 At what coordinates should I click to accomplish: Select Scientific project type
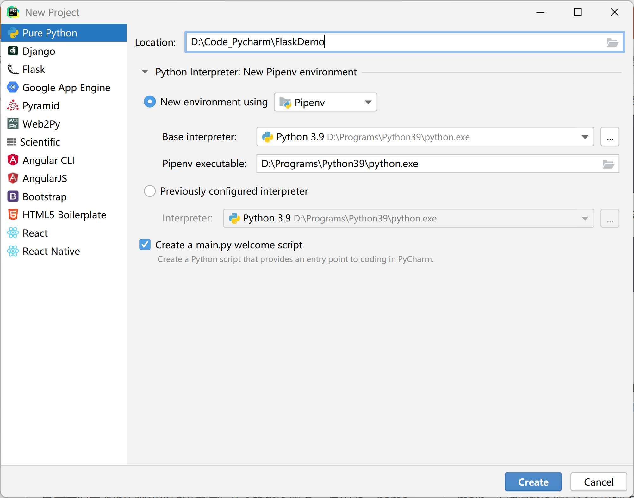pos(40,142)
